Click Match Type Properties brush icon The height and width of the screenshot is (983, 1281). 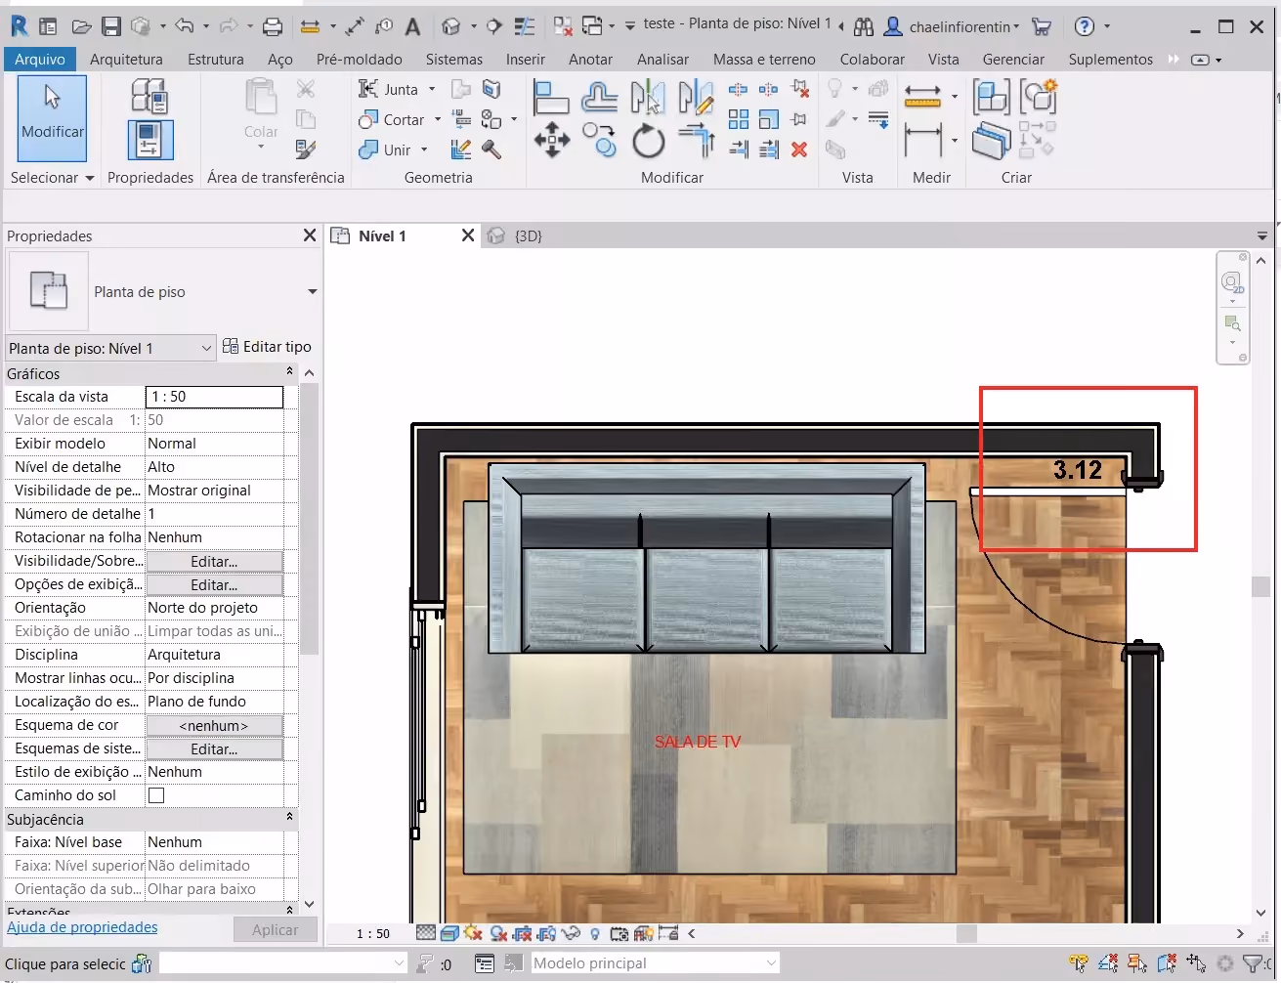[x=305, y=150]
